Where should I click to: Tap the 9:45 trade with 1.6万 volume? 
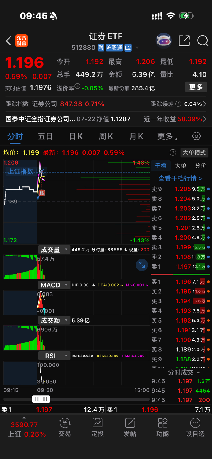[181, 381]
